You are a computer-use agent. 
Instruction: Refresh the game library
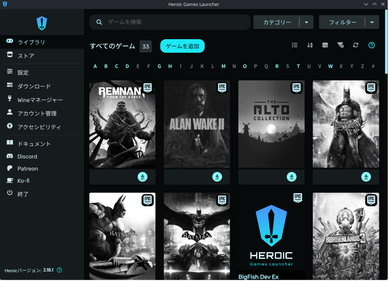355,45
